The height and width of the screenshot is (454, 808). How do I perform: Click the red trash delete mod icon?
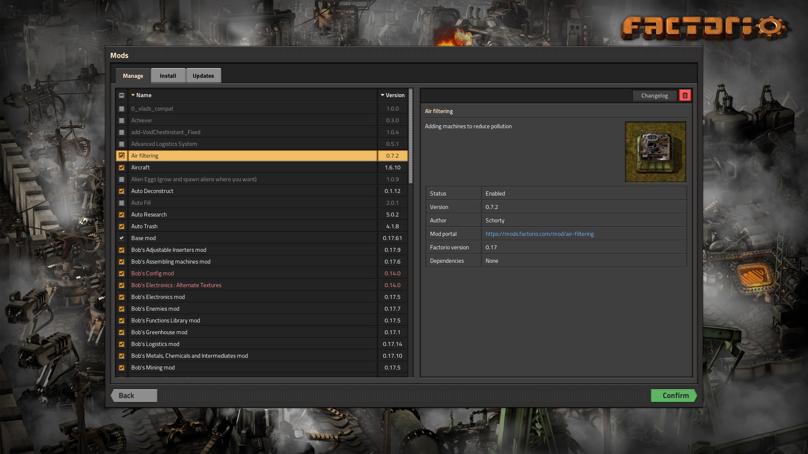pyautogui.click(x=685, y=95)
